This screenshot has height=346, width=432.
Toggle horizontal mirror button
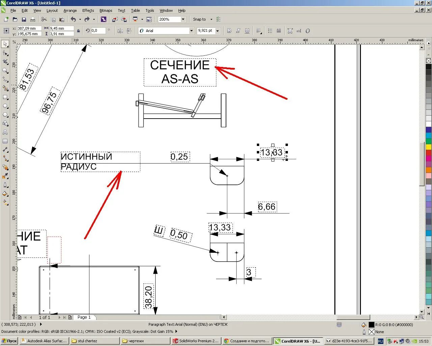click(x=120, y=31)
